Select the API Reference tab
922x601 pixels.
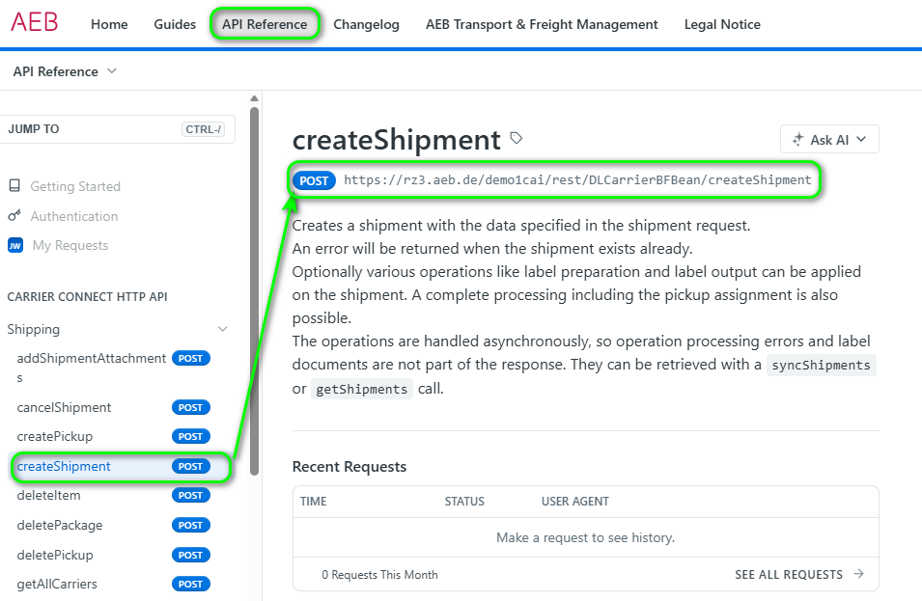click(x=265, y=24)
